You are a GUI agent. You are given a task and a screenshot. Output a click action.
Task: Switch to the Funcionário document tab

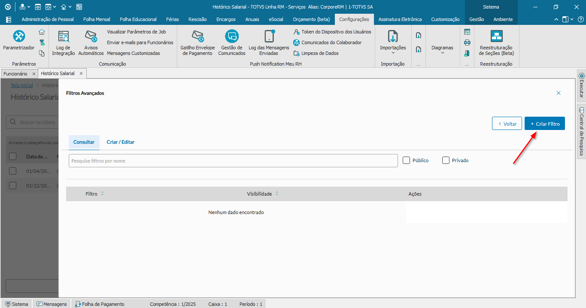(15, 74)
